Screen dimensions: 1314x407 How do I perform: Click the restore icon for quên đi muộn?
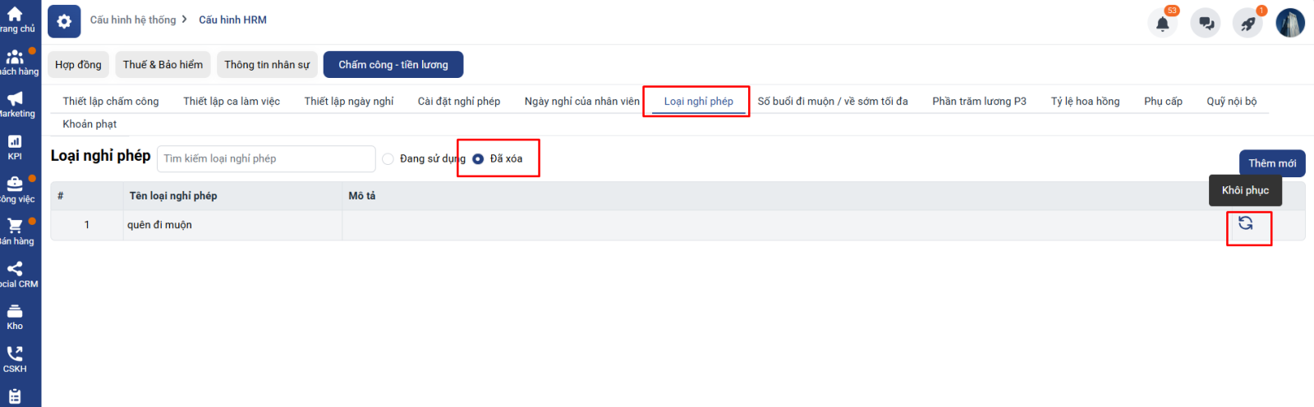(1245, 223)
